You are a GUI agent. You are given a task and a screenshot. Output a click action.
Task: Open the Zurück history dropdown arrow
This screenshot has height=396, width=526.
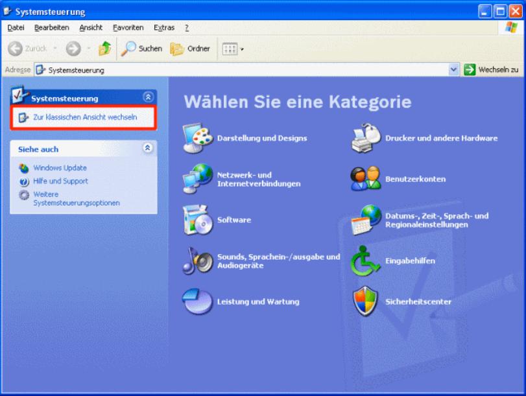click(x=55, y=49)
